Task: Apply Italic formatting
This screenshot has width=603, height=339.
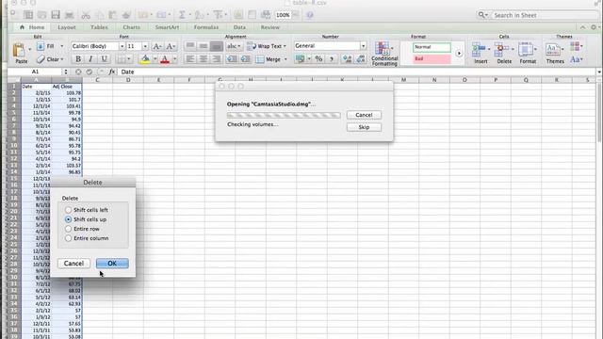Action: click(x=90, y=59)
